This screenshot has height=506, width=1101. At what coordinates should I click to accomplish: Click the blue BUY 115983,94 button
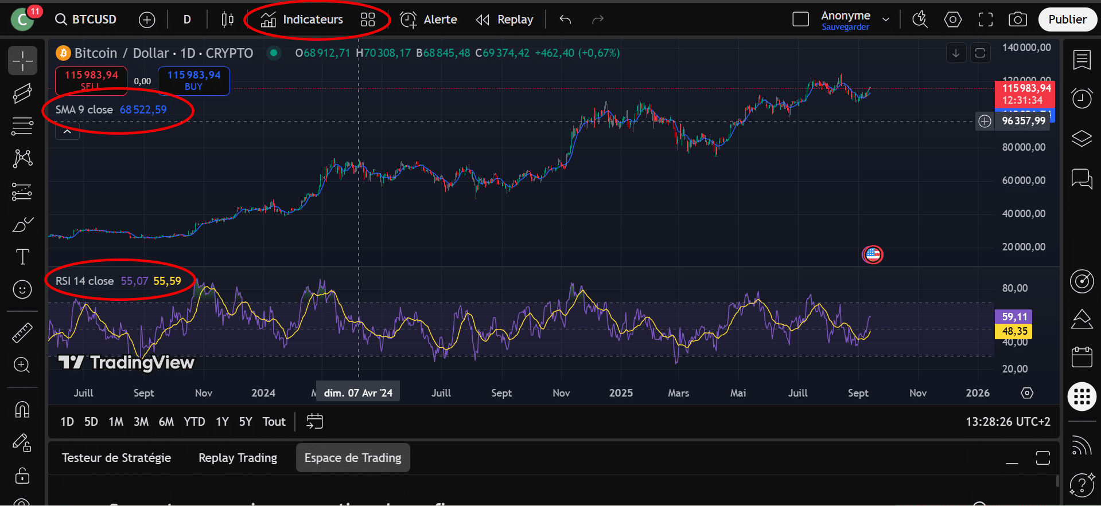coord(193,80)
